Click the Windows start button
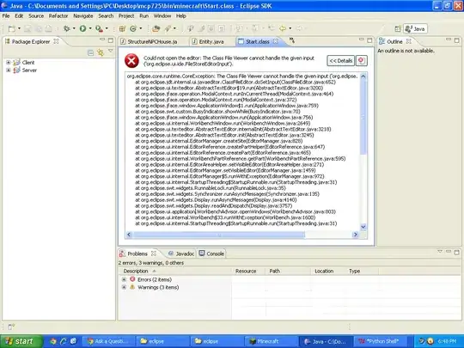 [21, 341]
